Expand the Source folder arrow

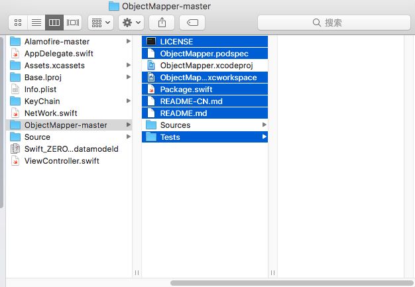coord(129,137)
